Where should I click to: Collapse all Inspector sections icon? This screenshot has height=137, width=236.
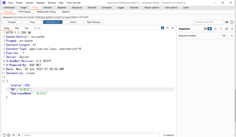click(x=221, y=29)
